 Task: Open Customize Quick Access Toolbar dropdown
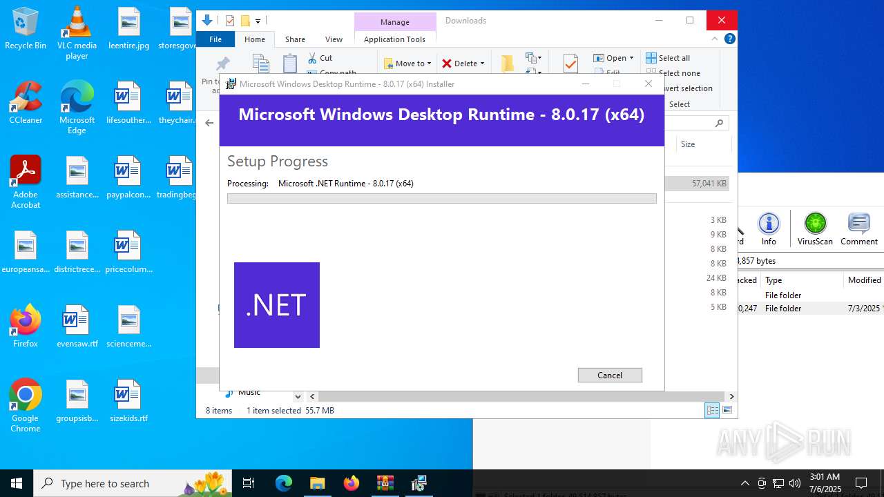pyautogui.click(x=258, y=21)
